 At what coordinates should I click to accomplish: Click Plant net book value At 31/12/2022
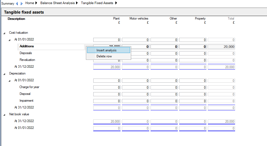107,121
